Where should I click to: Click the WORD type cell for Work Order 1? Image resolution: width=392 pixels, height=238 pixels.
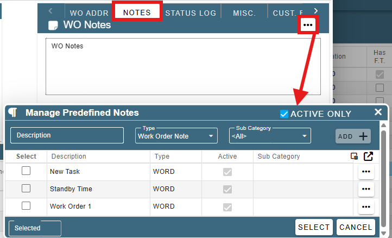176,206
